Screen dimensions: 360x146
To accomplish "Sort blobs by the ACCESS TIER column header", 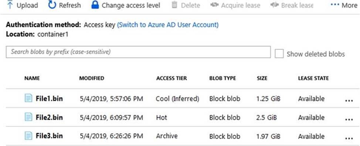I will (x=171, y=78).
